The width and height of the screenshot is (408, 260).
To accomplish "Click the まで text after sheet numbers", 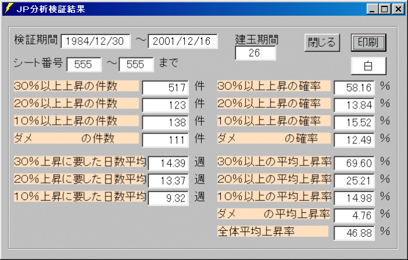I will click(x=168, y=63).
